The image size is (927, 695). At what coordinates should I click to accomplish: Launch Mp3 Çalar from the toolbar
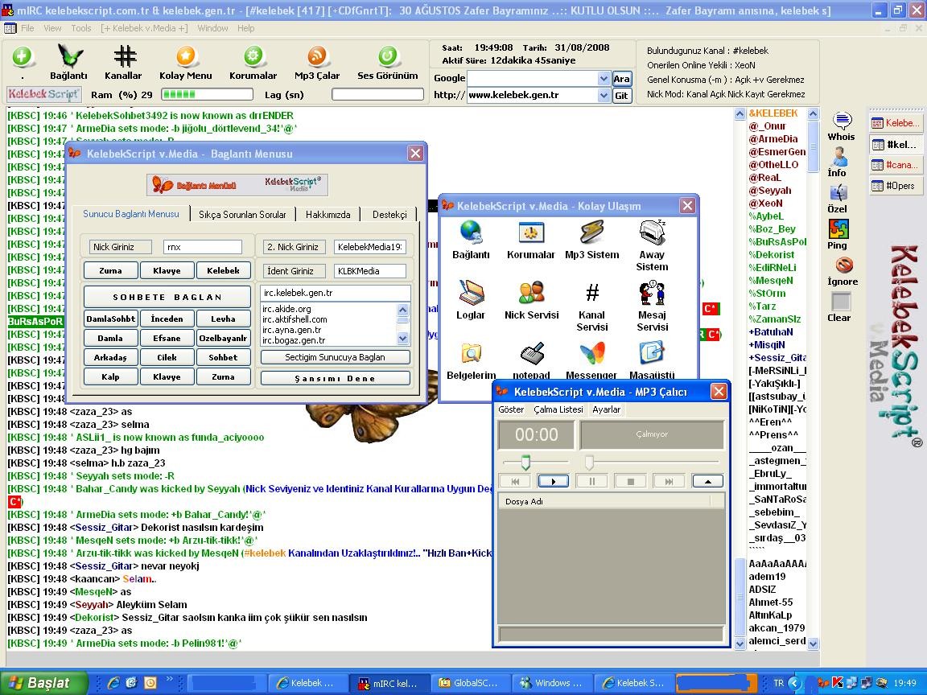pos(317,58)
